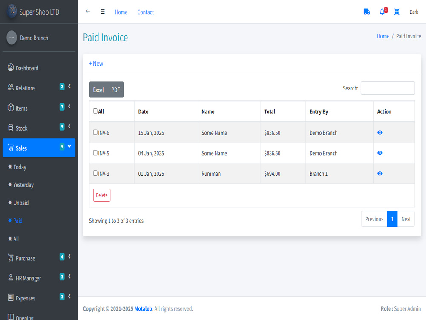Check the All select checkbox
The image size is (426, 320).
click(95, 111)
